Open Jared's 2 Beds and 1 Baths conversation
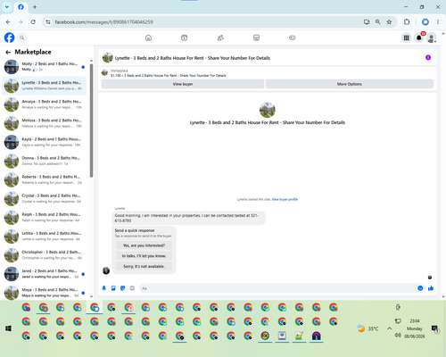This screenshot has height=357, width=446. 45,274
